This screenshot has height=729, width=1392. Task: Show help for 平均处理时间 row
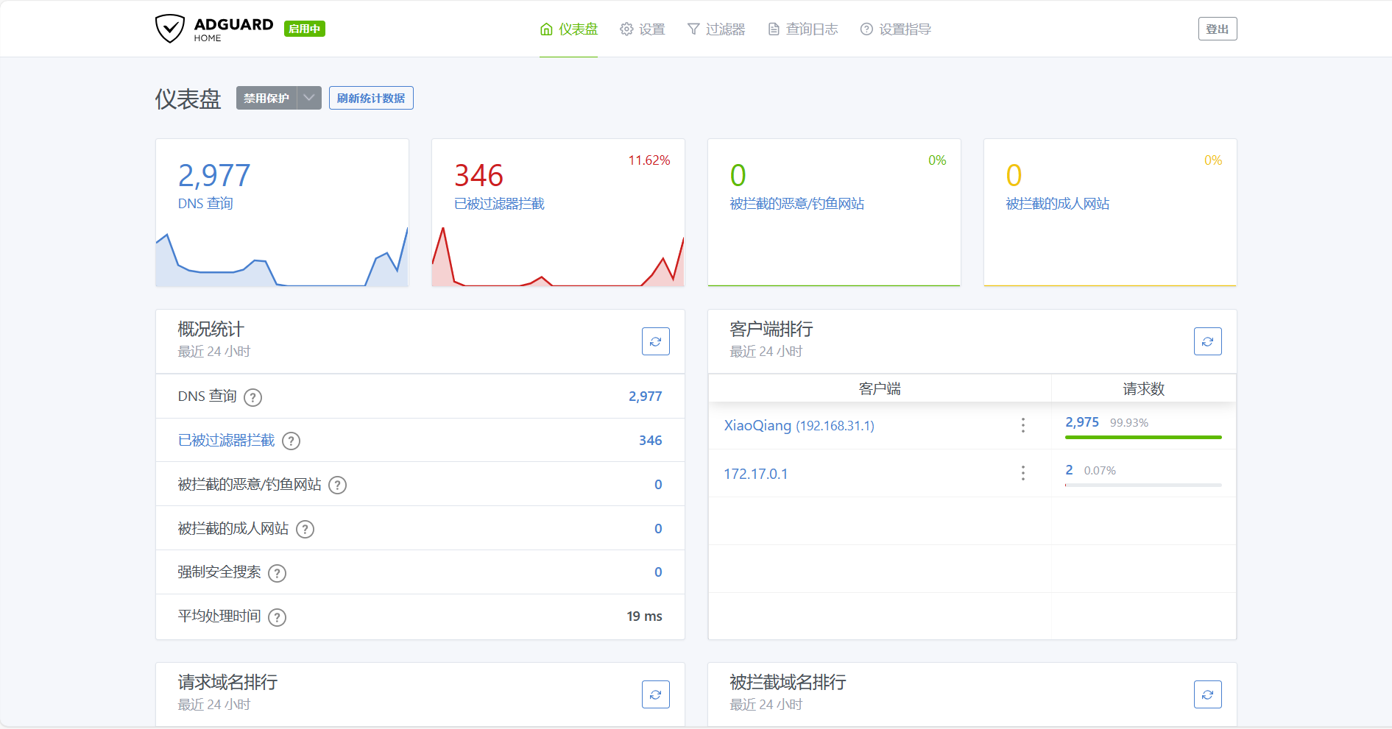click(278, 618)
